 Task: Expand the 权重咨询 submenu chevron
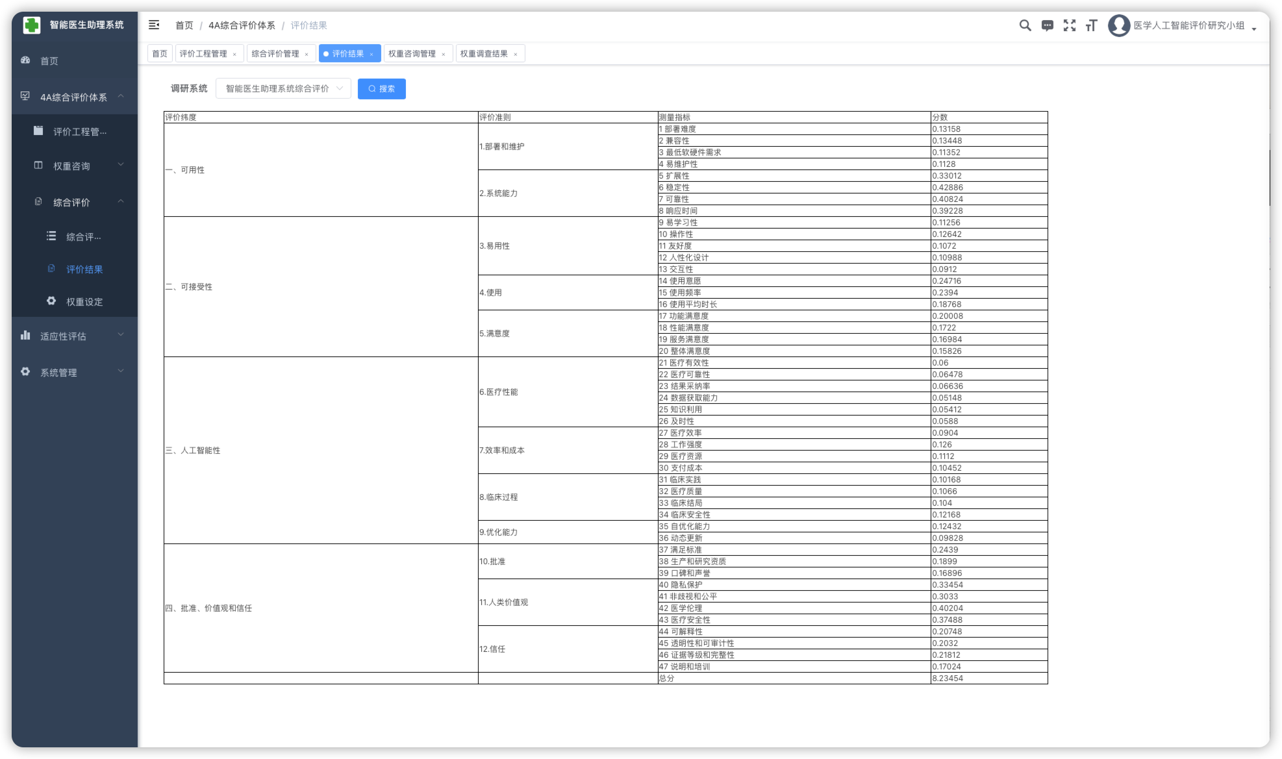point(121,166)
